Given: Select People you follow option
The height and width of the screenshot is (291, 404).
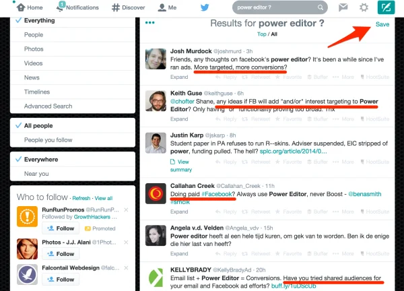Looking at the screenshot, I should coord(73,140).
